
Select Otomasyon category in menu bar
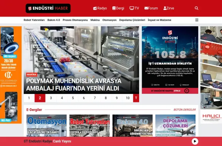(110, 20)
